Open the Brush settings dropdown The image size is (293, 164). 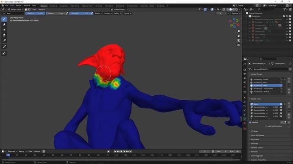coord(98,13)
